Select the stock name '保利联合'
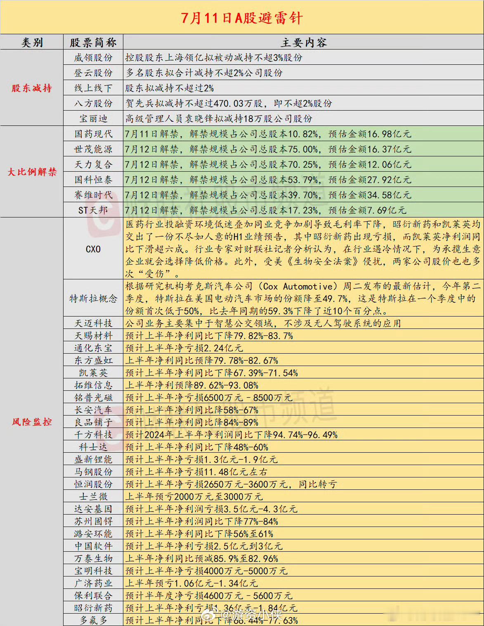 click(93, 595)
